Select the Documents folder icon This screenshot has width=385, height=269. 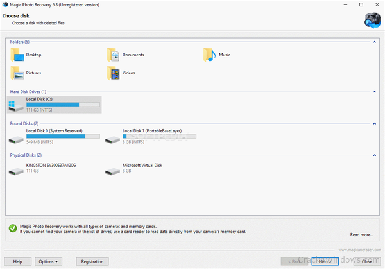[x=113, y=55]
